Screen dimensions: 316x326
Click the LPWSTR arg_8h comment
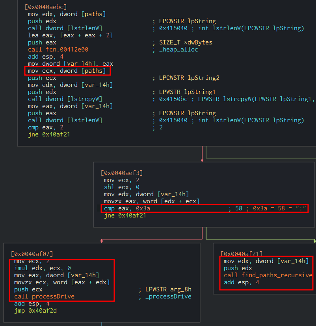(169, 289)
